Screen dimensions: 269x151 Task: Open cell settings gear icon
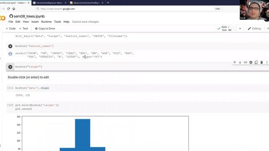251,62
